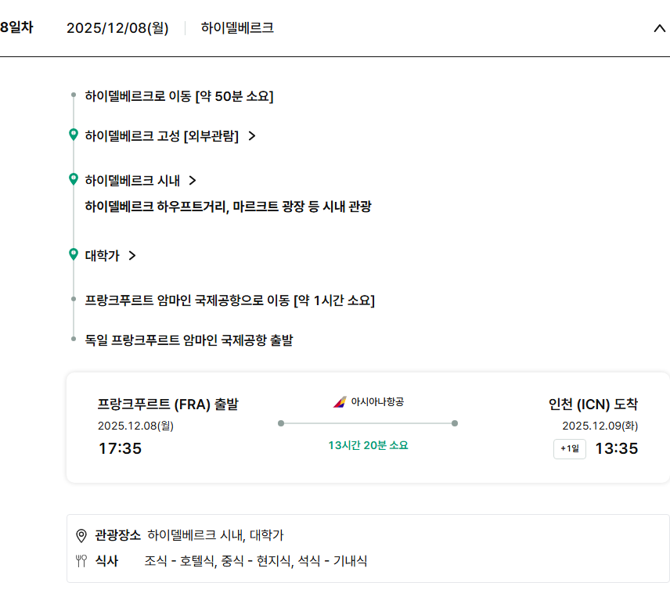Click the 2025/12/08(월) date in header
Screen dimensions: 670x615
point(117,28)
